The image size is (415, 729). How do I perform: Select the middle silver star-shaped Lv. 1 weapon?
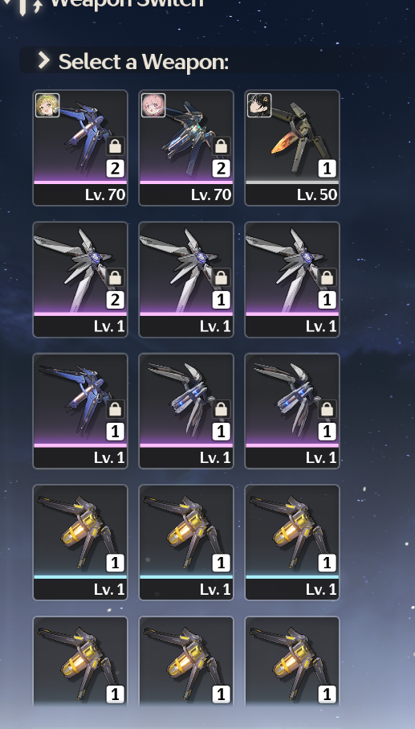186,280
